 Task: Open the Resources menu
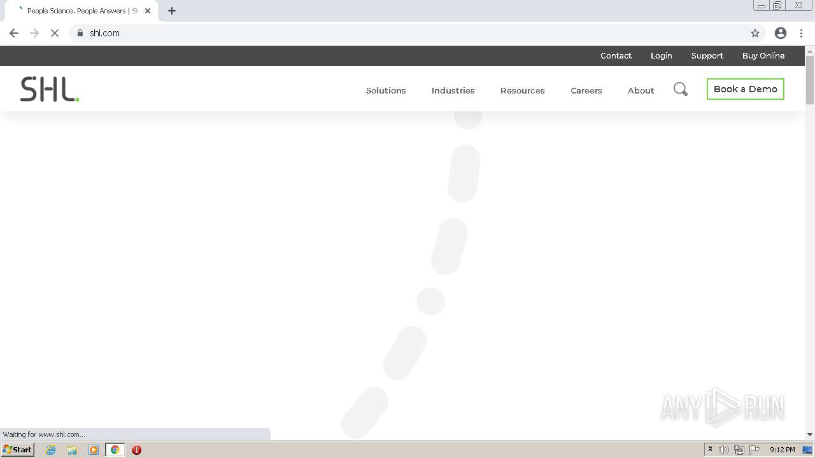tap(523, 90)
